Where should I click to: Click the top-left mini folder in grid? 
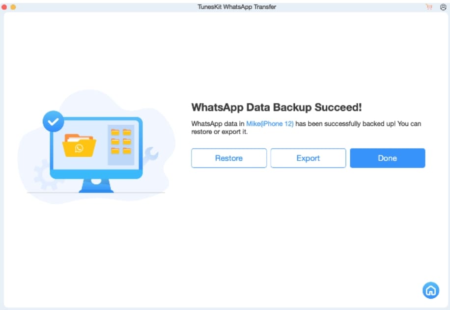pyautogui.click(x=115, y=132)
